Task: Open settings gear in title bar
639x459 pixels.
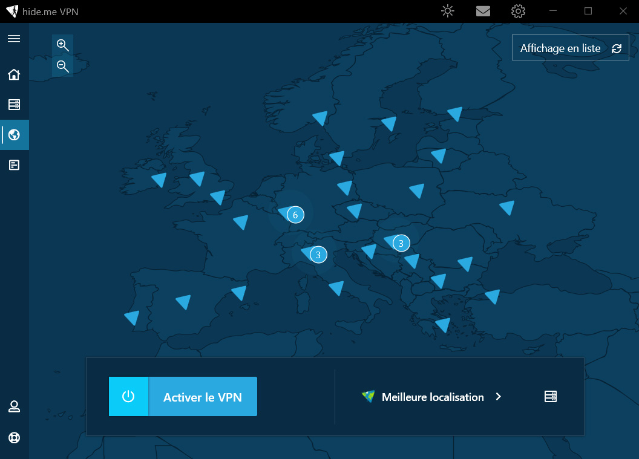Action: coord(518,11)
